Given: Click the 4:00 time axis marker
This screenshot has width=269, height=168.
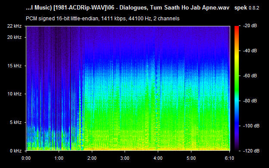Looking at the screenshot, I should [x=158, y=158].
